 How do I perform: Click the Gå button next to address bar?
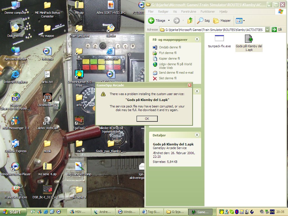pos(277,30)
